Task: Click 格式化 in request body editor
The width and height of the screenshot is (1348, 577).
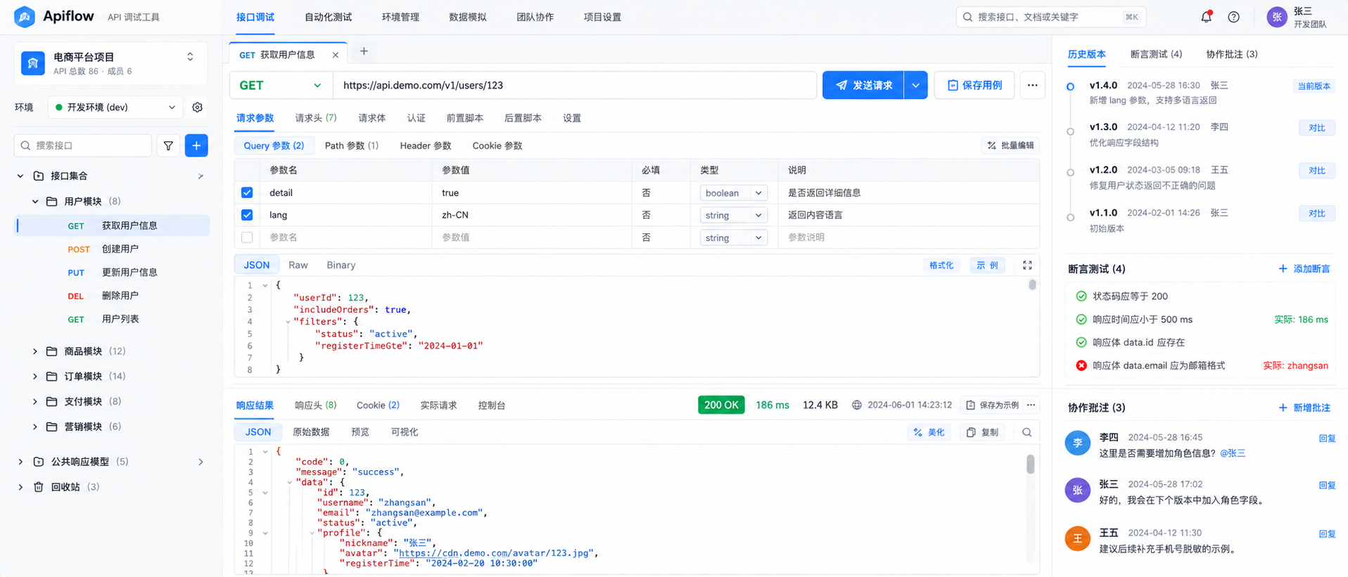Action: [941, 265]
